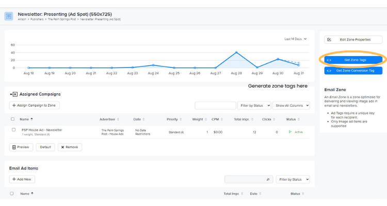Click the Assigned Campaigns search field

[215, 106]
